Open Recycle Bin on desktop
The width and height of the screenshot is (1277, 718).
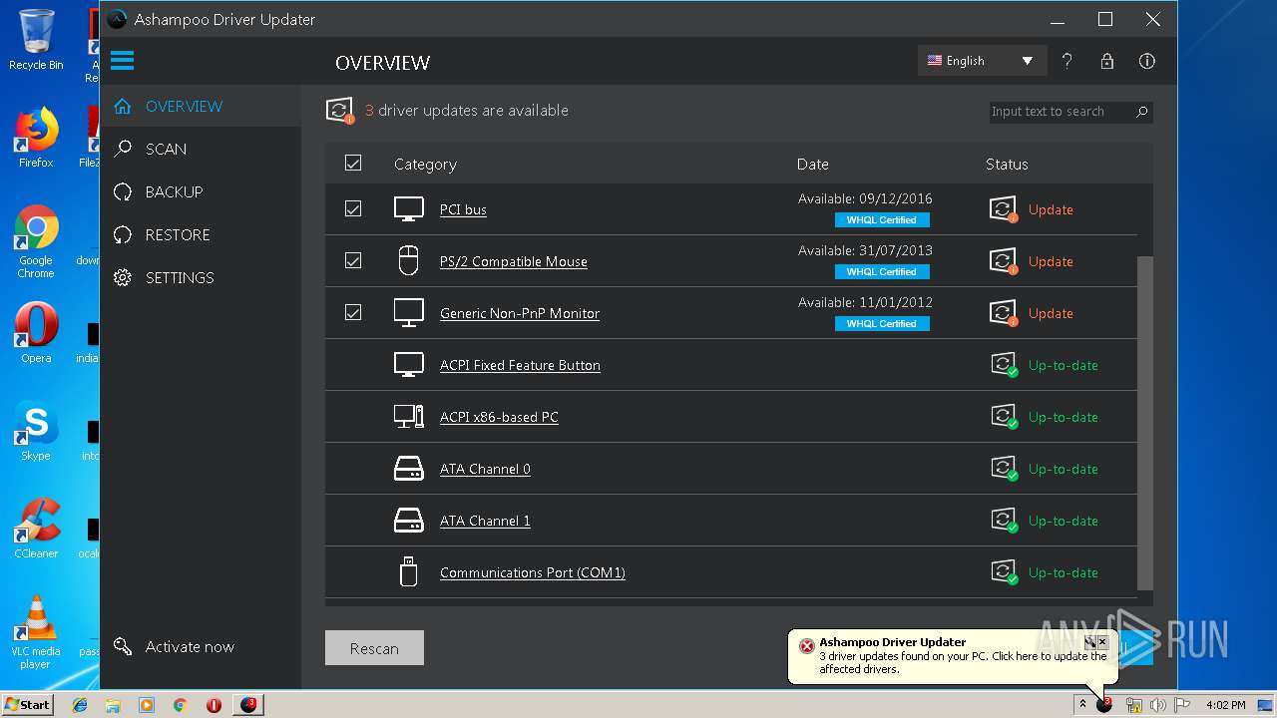pyautogui.click(x=36, y=40)
